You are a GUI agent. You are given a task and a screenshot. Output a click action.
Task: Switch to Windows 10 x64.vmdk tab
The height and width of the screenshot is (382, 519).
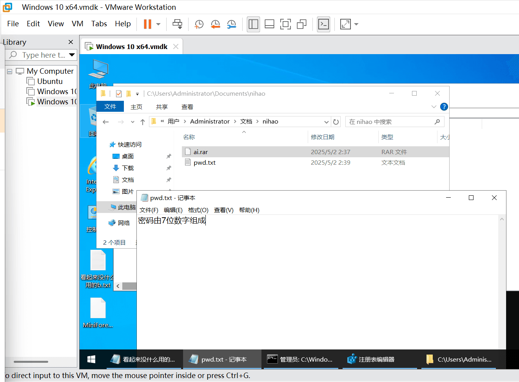click(x=132, y=47)
